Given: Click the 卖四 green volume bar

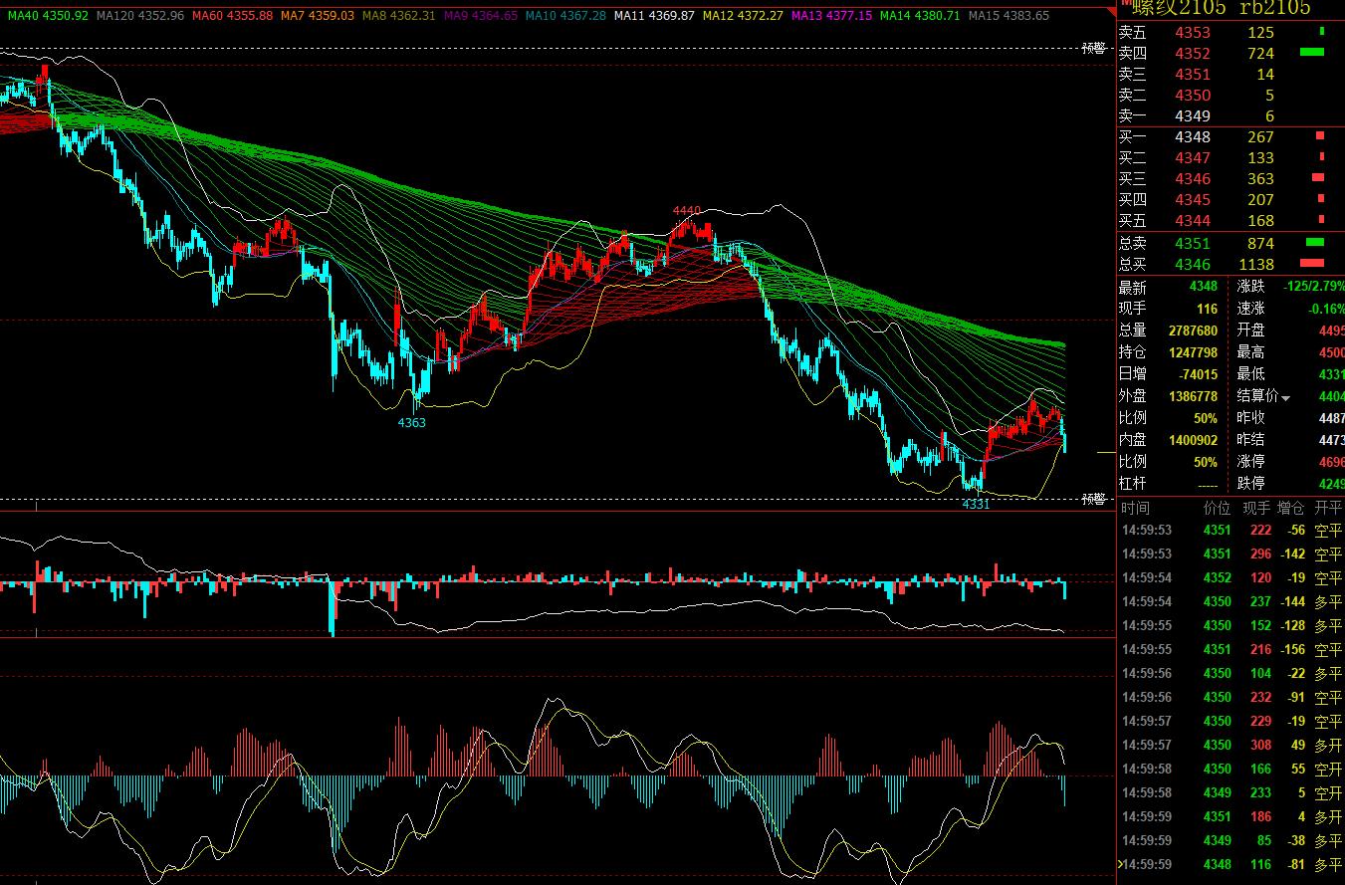Looking at the screenshot, I should (1312, 52).
